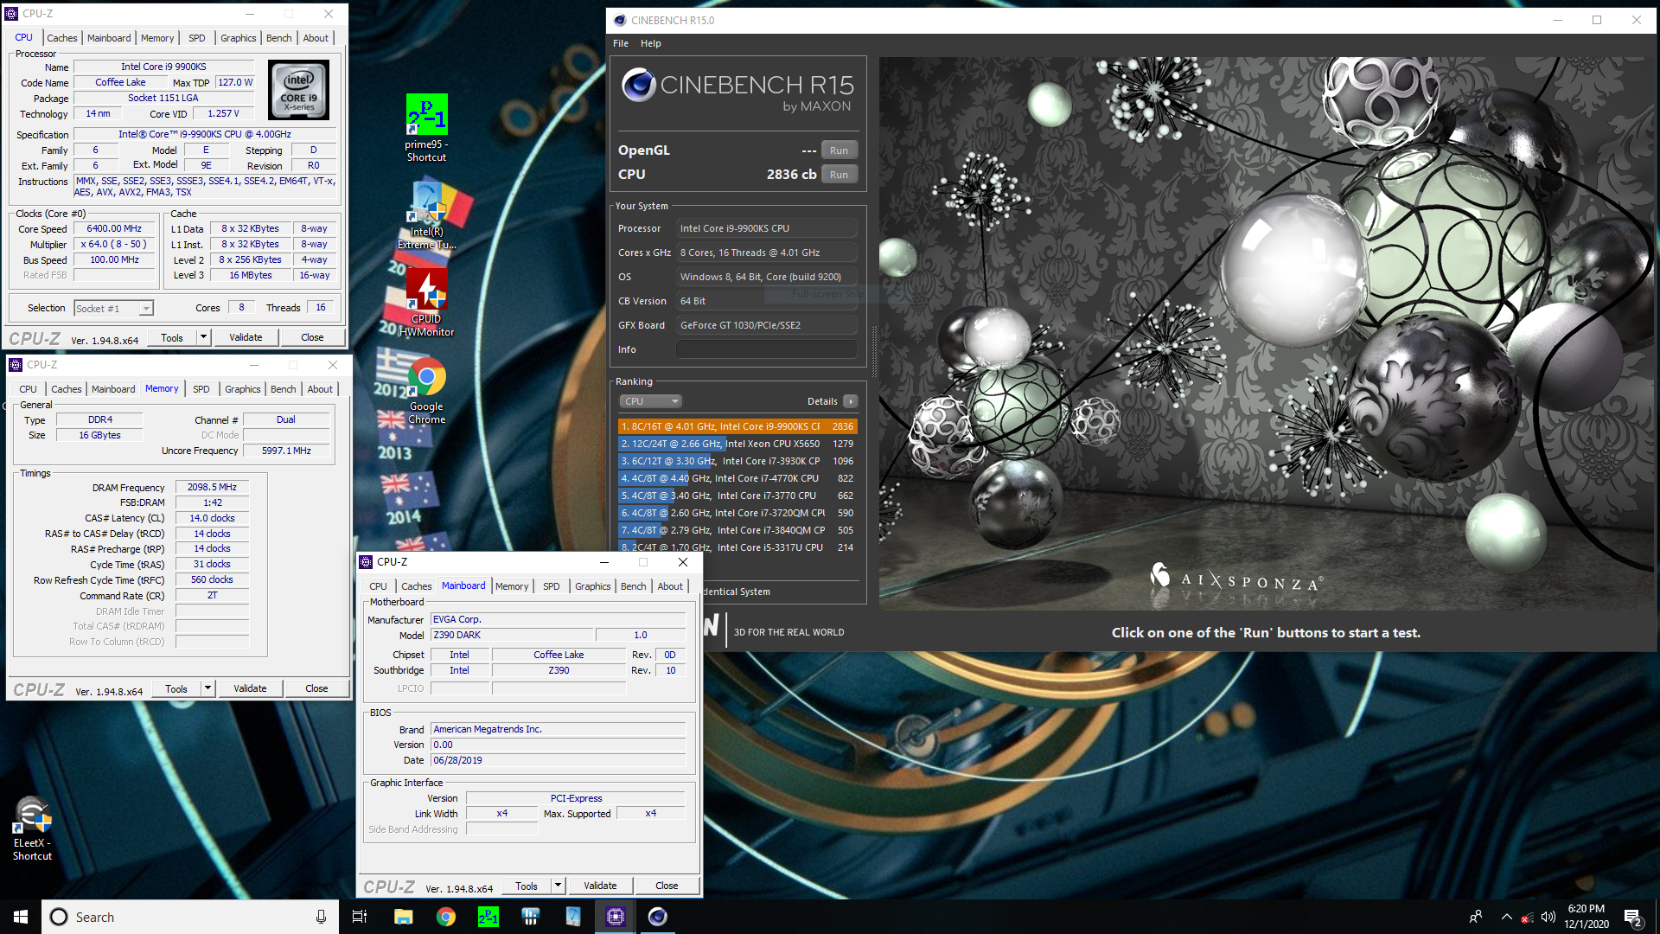
Task: Click the Cinebench Info input field
Action: click(766, 349)
